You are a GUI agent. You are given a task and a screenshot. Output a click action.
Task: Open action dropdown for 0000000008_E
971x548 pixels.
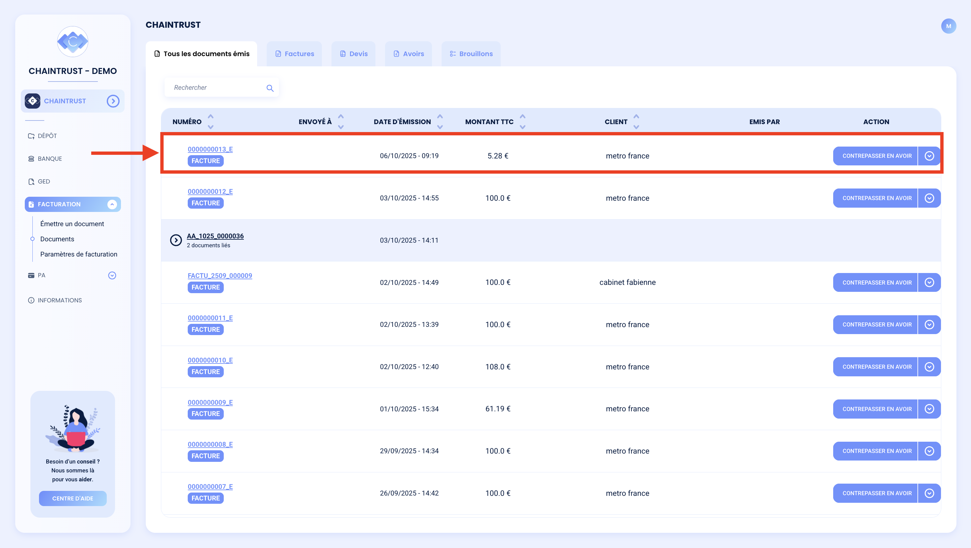(929, 451)
